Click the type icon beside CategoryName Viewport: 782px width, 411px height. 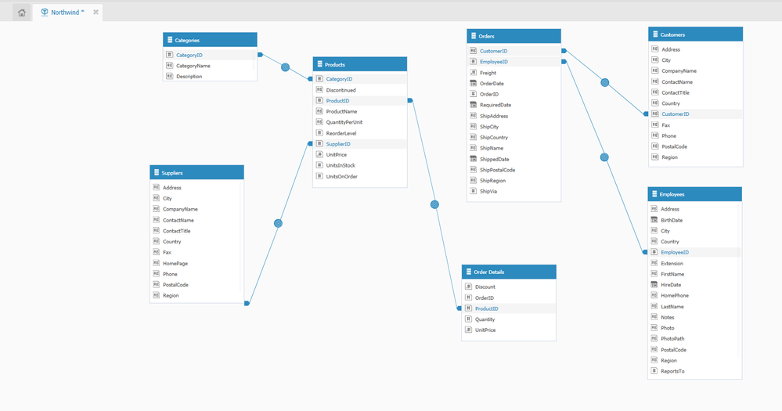click(x=169, y=65)
